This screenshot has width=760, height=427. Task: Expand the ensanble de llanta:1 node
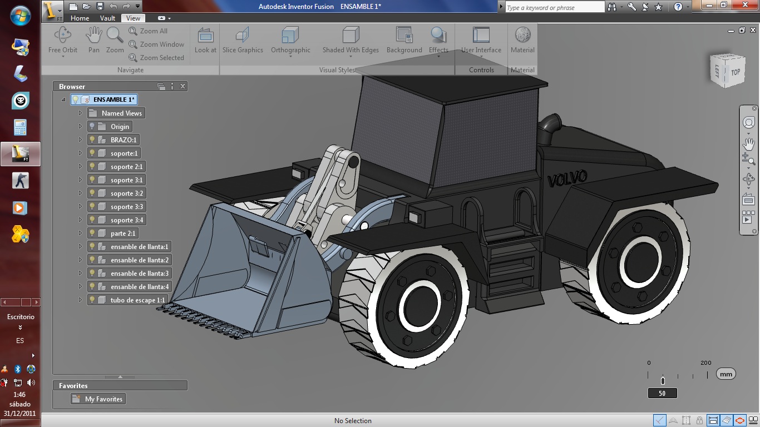81,246
